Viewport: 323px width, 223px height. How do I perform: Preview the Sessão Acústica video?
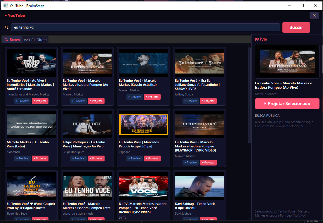135,97
